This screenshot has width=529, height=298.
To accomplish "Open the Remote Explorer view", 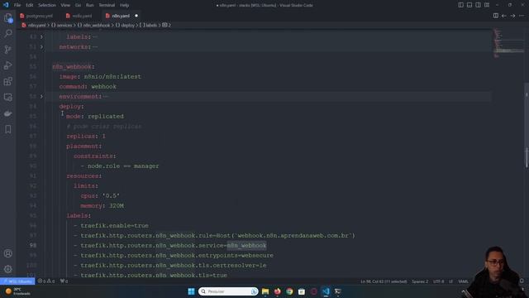I will 8,98.
